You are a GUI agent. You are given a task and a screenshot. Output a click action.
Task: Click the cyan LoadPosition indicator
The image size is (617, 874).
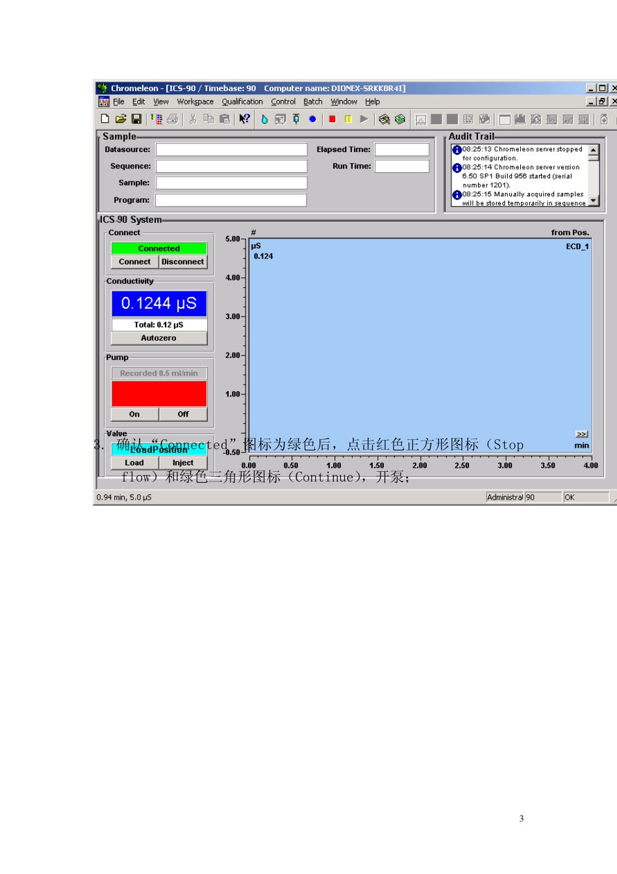(159, 449)
